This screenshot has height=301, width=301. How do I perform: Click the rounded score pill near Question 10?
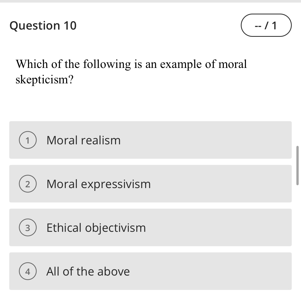266,25
